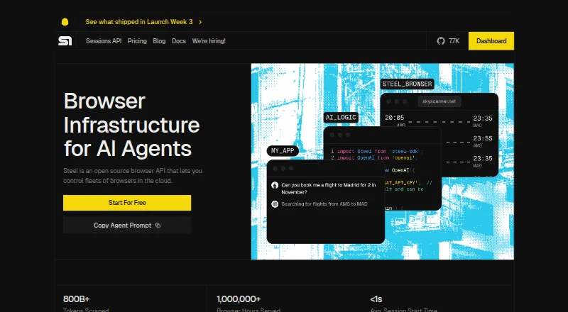Click the 20:05 departure time
Image resolution: width=568 pixels, height=312 pixels.
(395, 118)
